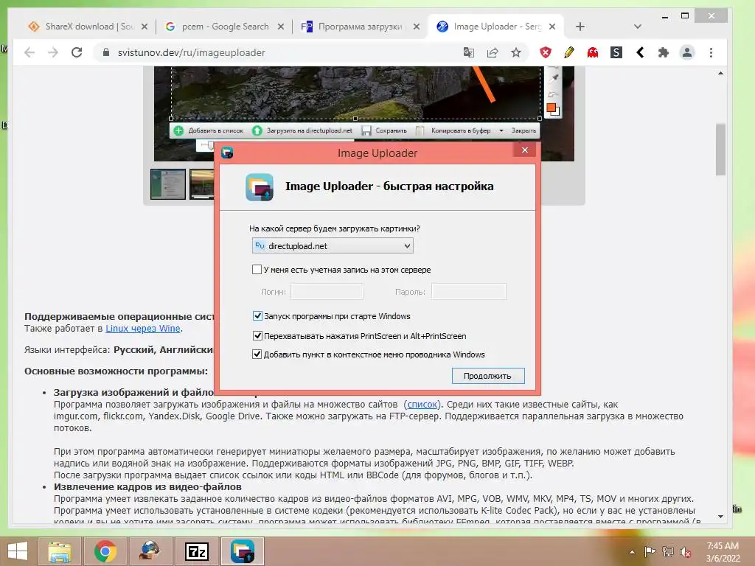
Task: Open the black arrow extension icon
Action: tap(640, 52)
